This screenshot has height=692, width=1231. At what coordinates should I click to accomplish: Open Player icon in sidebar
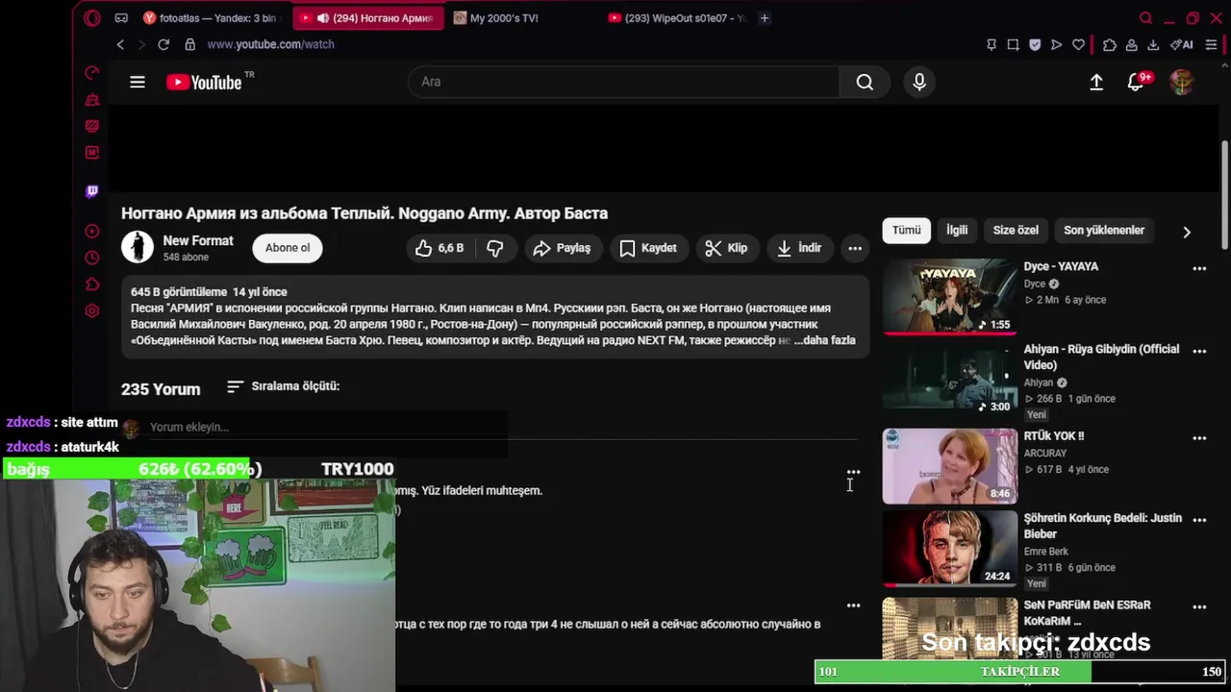(x=92, y=231)
